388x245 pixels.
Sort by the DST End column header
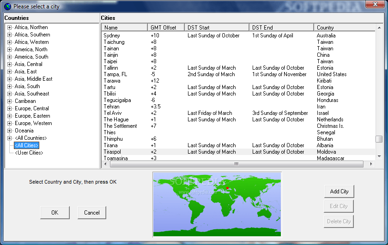click(281, 27)
